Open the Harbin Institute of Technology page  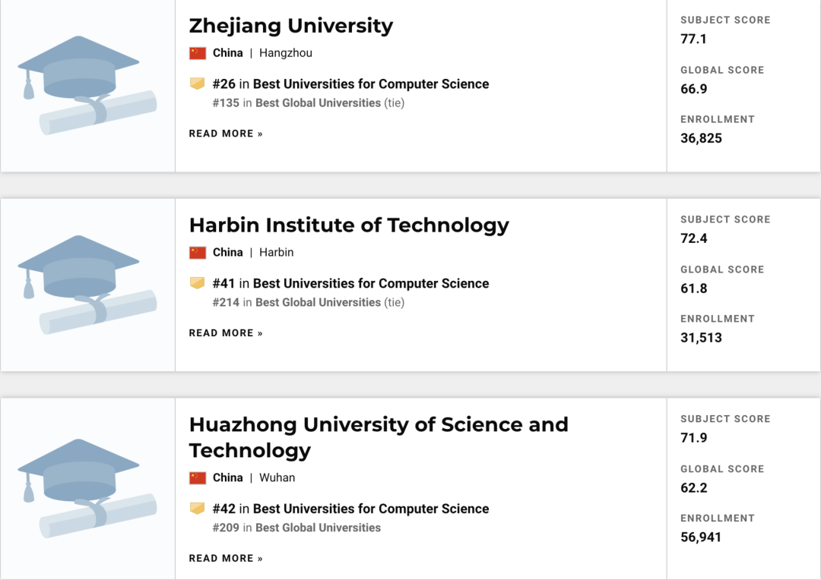(x=349, y=225)
